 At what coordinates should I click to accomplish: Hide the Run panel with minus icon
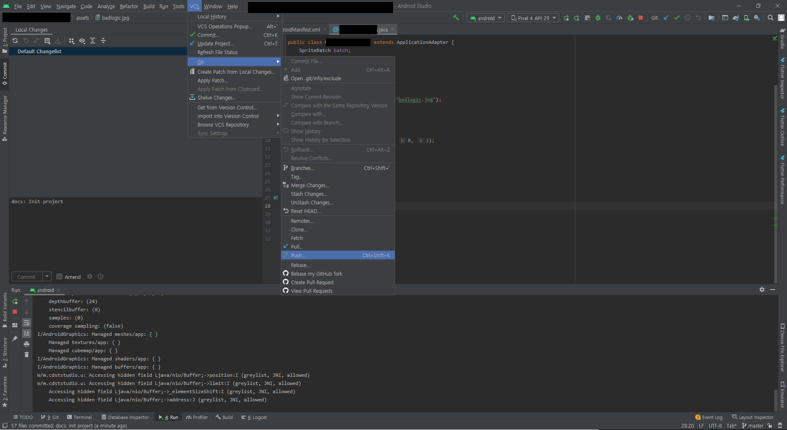click(x=773, y=290)
